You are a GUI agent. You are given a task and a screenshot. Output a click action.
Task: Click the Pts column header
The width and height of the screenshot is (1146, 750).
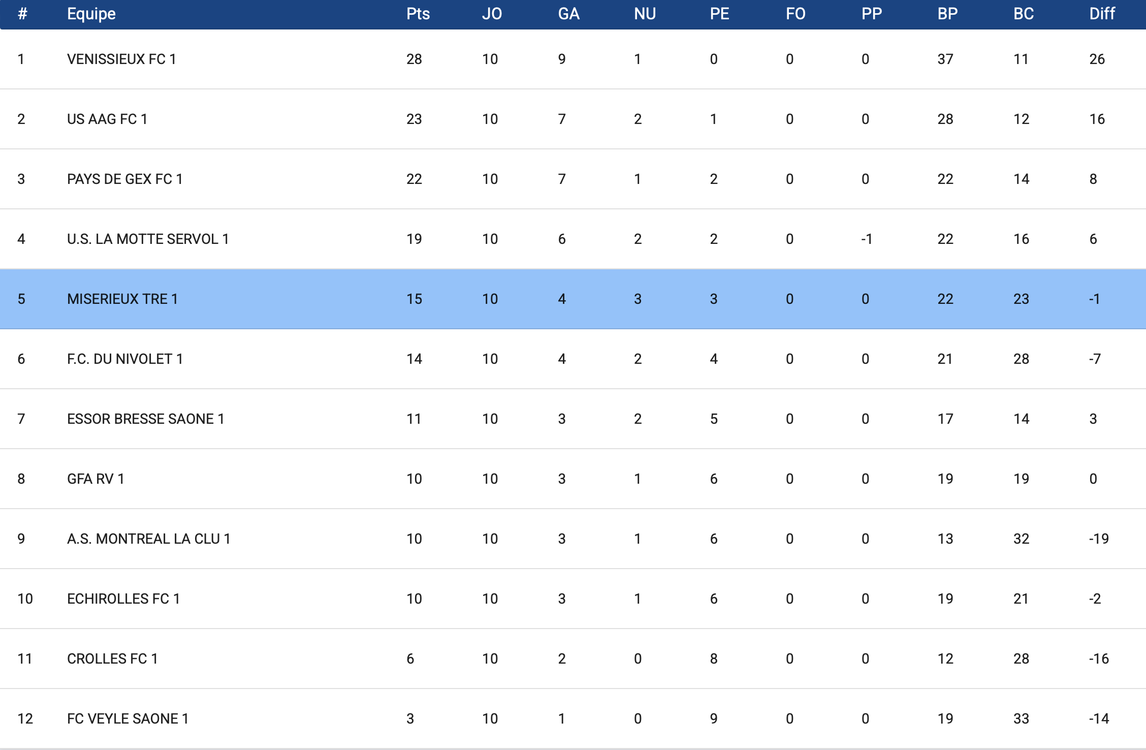pyautogui.click(x=418, y=14)
